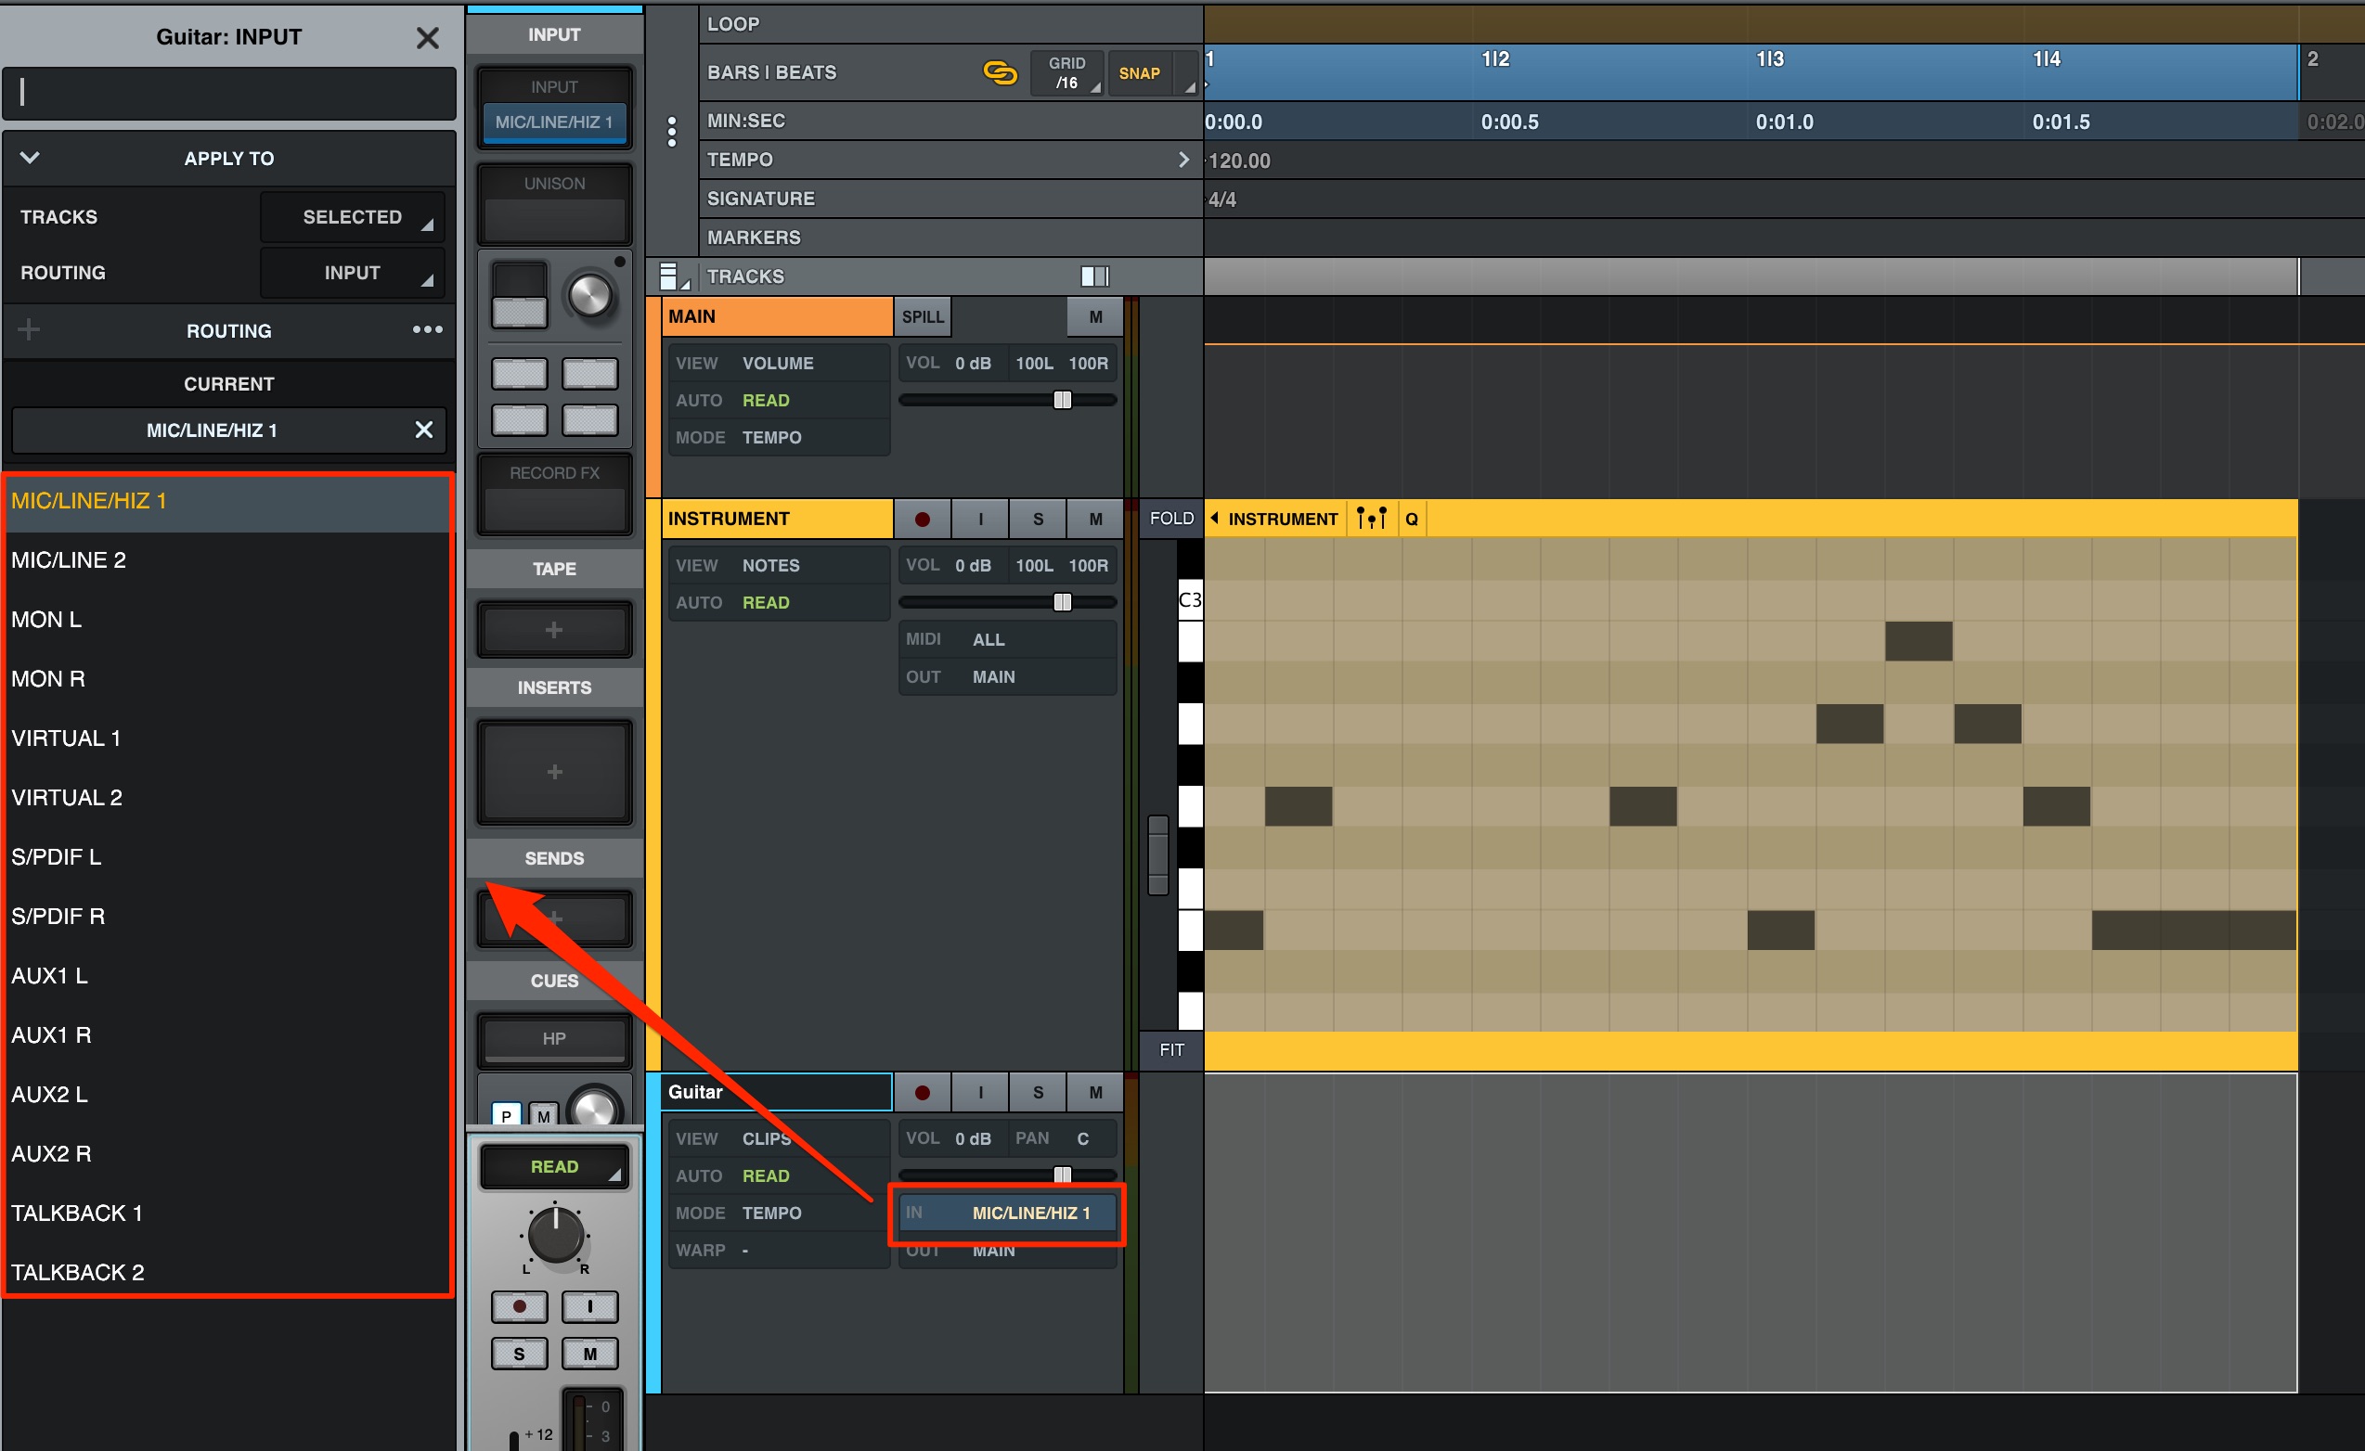This screenshot has height=1451, width=2365.
Task: Toggle the TRACKS column layout icon
Action: tap(1094, 276)
